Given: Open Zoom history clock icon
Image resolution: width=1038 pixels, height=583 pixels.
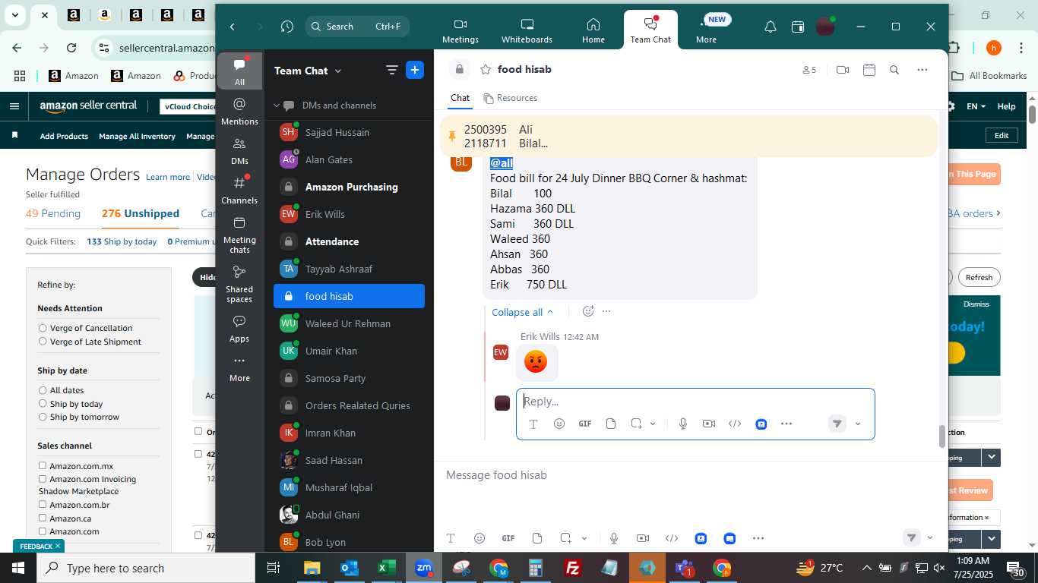Looking at the screenshot, I should coord(286,27).
